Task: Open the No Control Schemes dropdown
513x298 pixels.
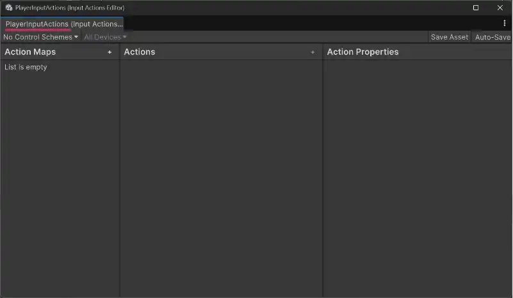Action: point(40,37)
